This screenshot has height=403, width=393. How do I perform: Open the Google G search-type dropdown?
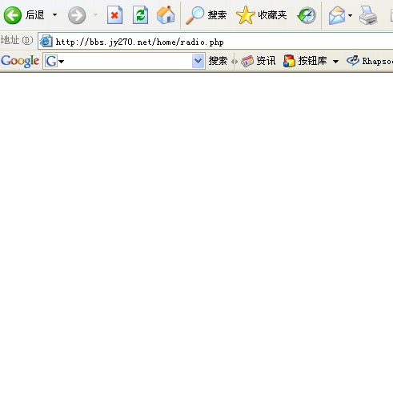coord(54,61)
